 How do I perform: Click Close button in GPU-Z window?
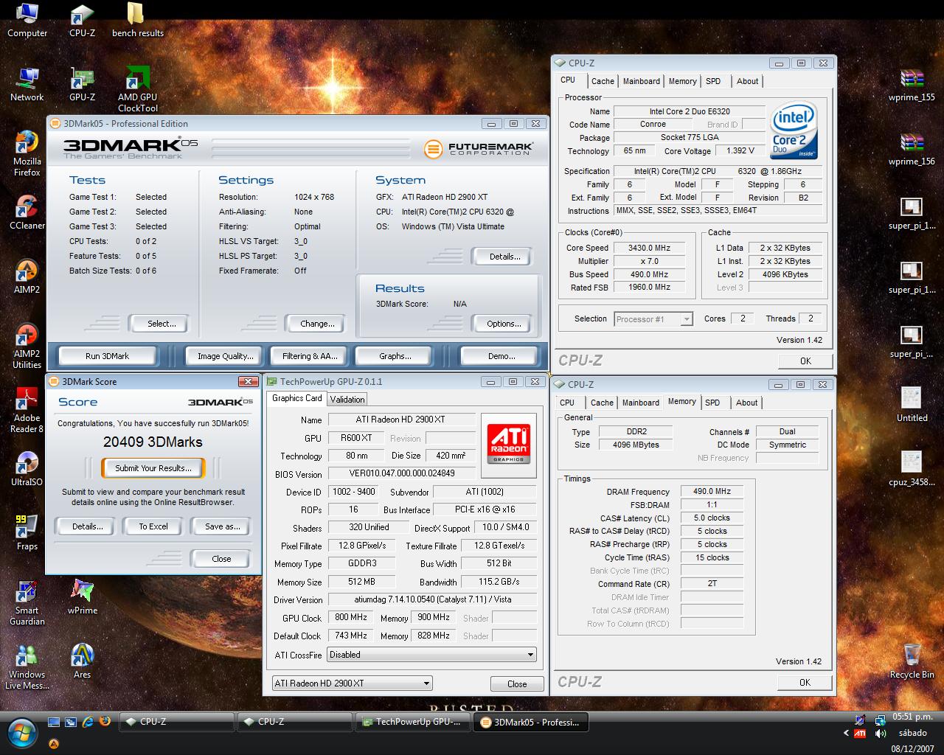pyautogui.click(x=517, y=684)
